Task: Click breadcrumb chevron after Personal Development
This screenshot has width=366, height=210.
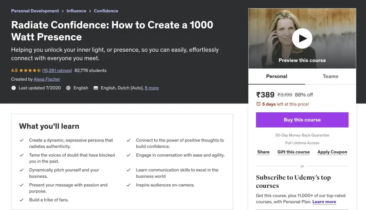Action: click(x=63, y=11)
